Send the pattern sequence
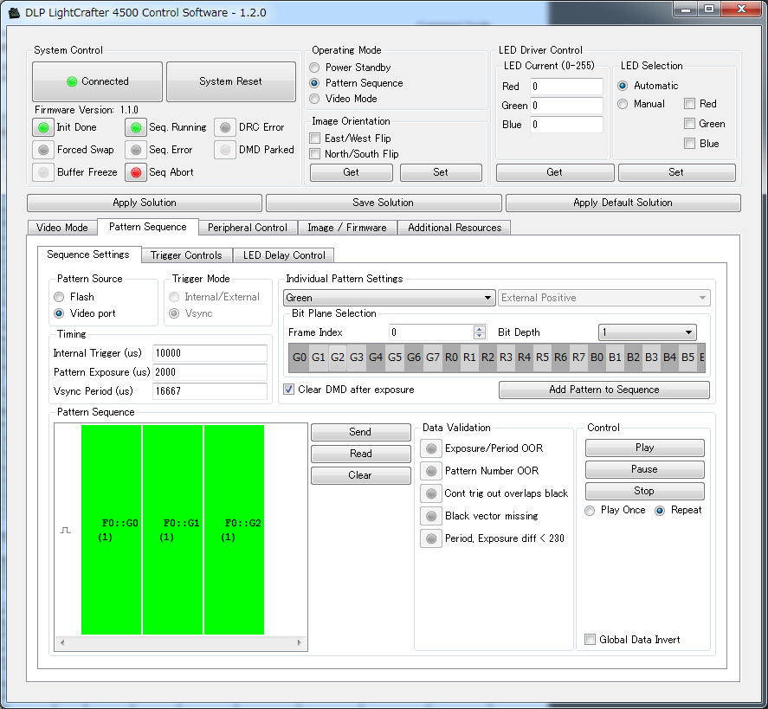768x709 pixels. 360,432
